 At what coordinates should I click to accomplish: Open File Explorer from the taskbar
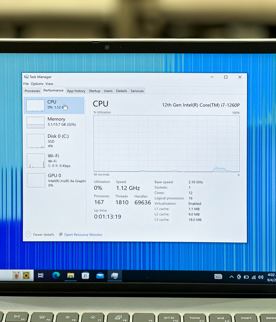click(x=71, y=275)
